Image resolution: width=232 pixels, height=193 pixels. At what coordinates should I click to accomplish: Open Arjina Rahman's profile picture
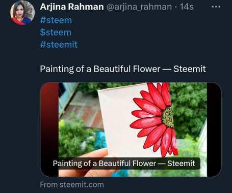point(22,13)
